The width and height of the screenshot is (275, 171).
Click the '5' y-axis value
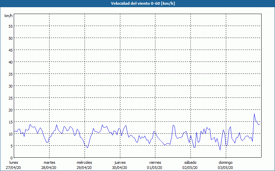pos(12,146)
